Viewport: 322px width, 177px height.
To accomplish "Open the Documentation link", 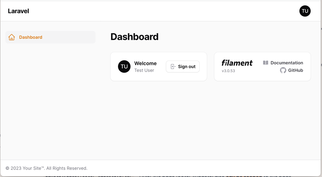I will point(283,63).
